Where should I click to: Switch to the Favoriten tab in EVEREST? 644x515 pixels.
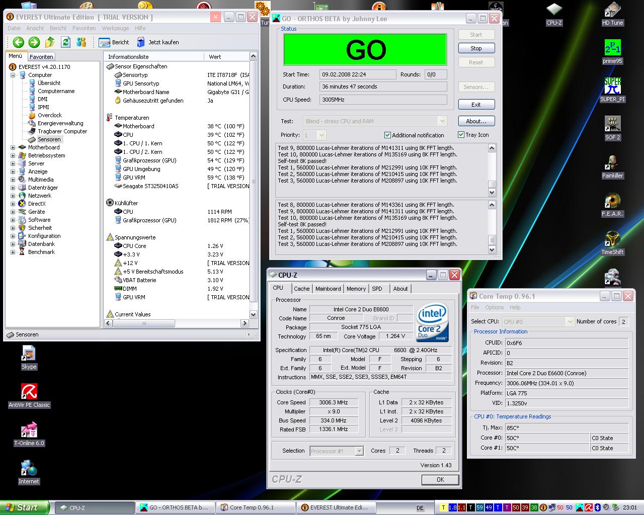(x=41, y=57)
